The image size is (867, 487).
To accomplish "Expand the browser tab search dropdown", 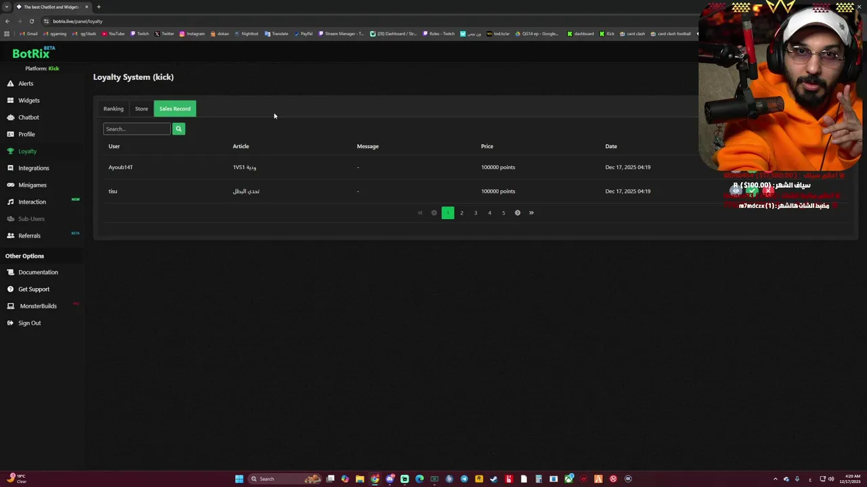I will (x=6, y=7).
